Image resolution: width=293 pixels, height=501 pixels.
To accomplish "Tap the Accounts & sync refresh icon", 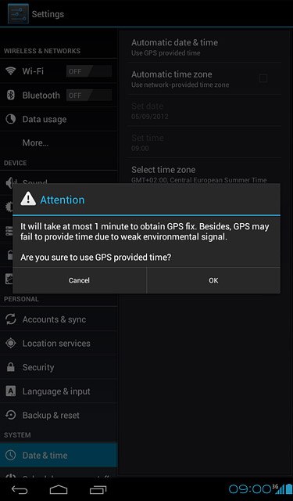I will click(x=11, y=319).
